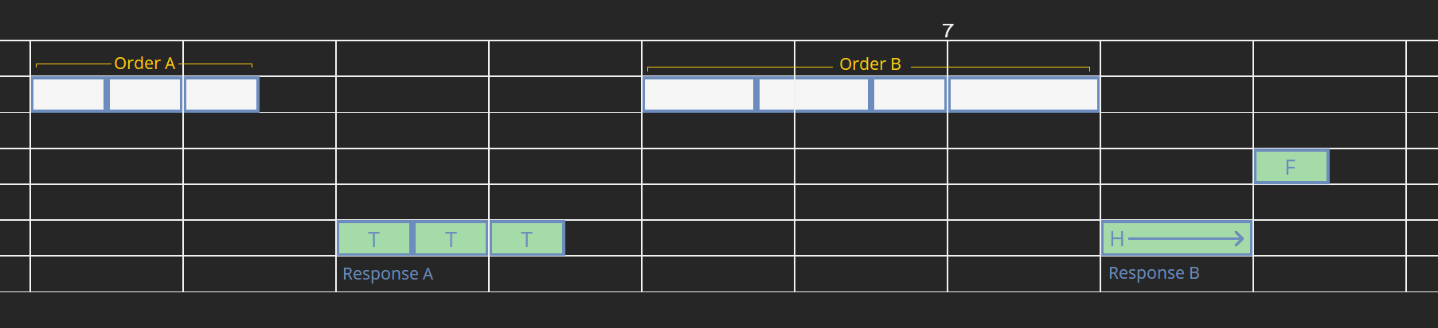
Task: Click the Response A label
Action: tap(388, 274)
